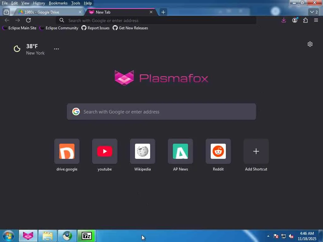Select the New Tab tab

click(x=121, y=12)
